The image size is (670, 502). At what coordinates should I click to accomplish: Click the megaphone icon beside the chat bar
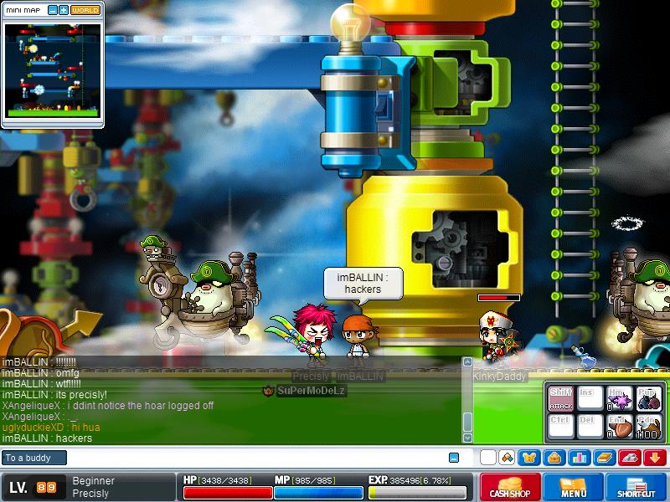coord(508,458)
